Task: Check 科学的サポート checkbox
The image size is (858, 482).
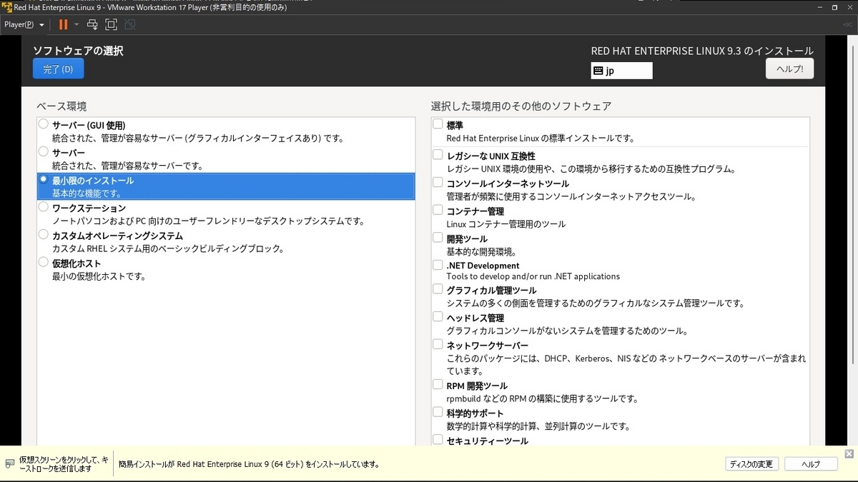Action: (438, 413)
